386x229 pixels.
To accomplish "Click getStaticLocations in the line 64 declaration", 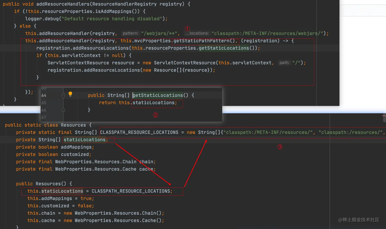I will click(158, 95).
